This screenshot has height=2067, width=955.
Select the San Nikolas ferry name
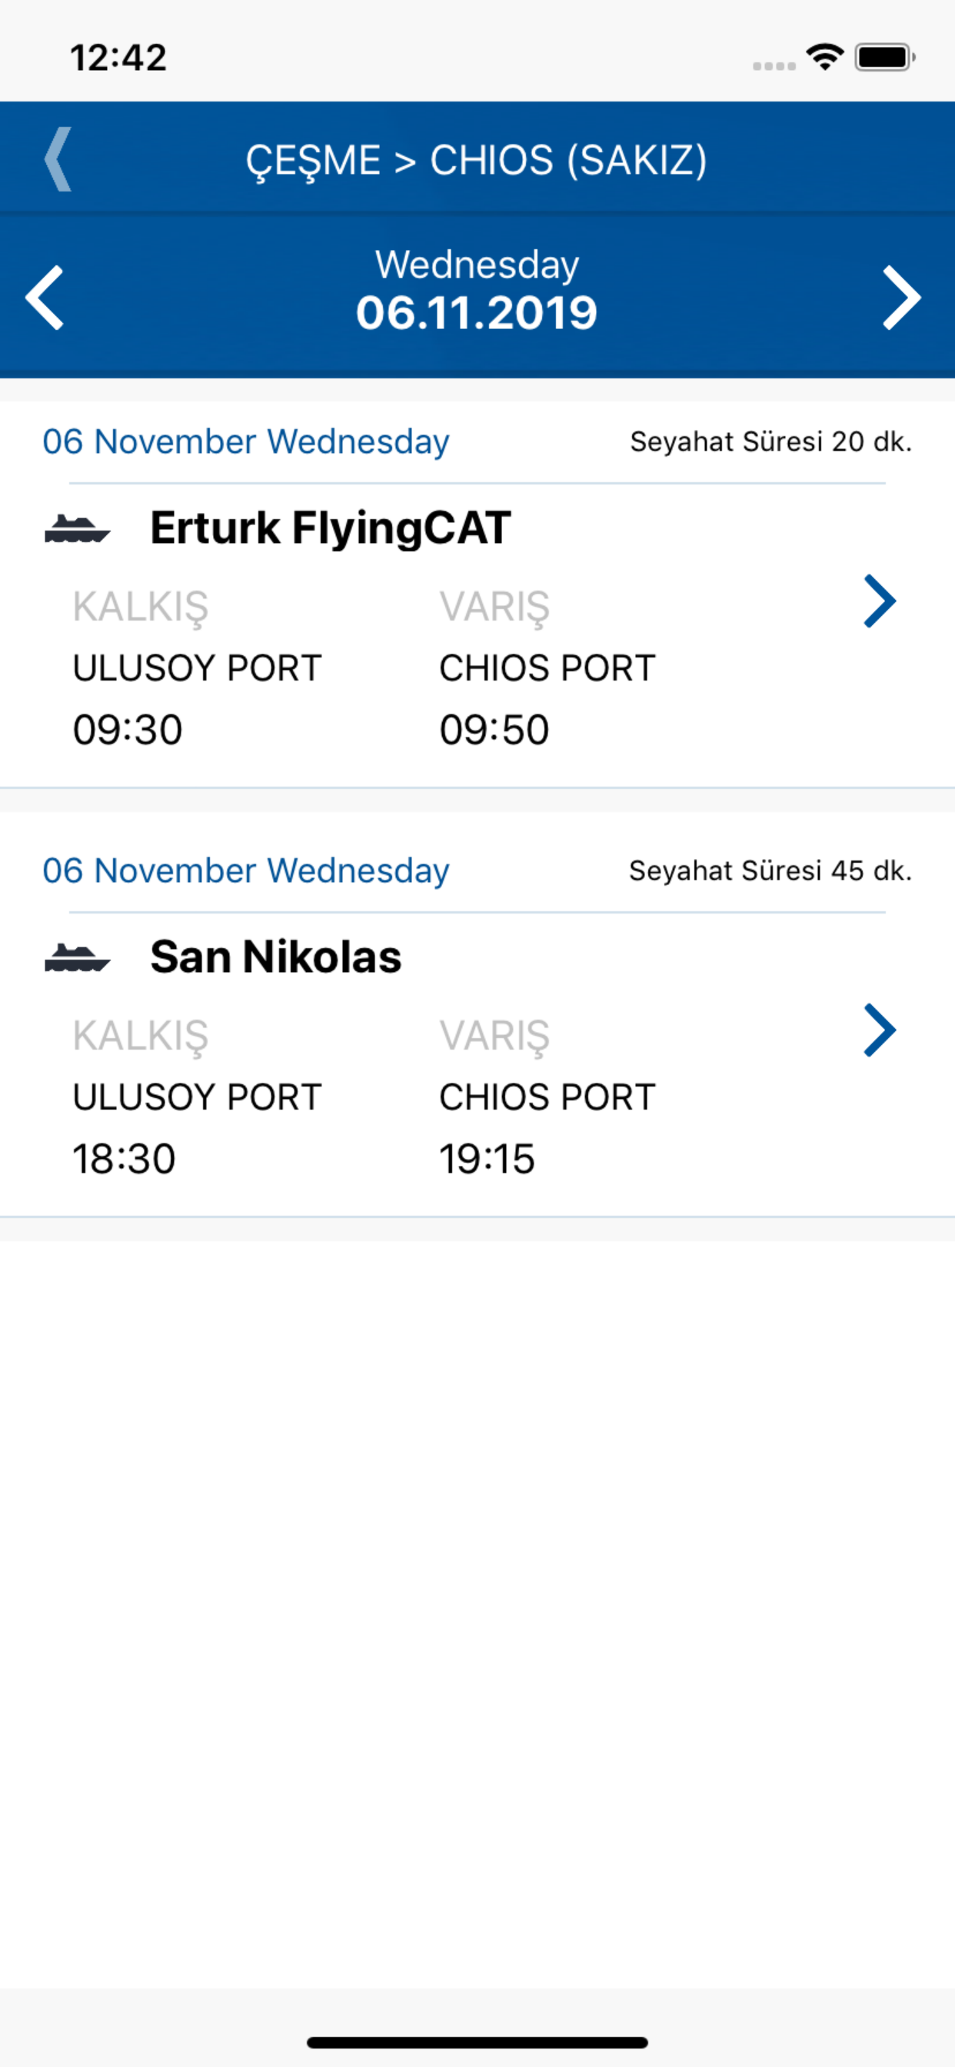[x=276, y=957]
